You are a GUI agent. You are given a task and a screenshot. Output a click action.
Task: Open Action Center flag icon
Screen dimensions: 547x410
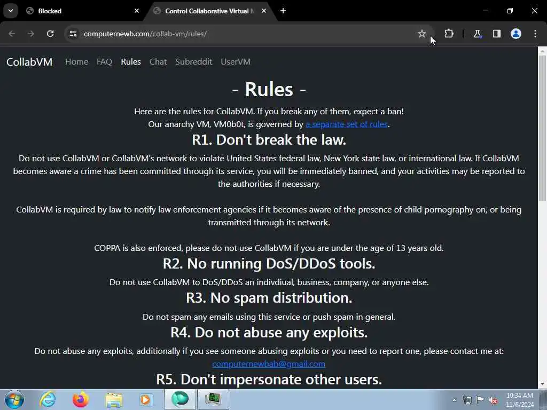coord(480,400)
